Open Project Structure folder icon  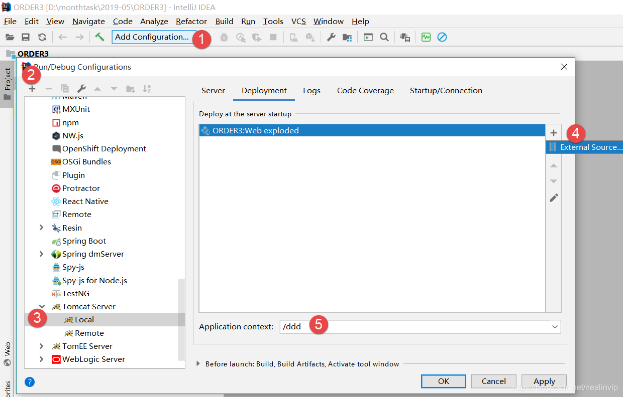347,37
